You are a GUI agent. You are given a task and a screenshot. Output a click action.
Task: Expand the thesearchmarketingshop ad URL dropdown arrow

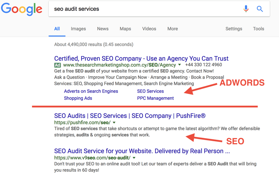click(180, 65)
